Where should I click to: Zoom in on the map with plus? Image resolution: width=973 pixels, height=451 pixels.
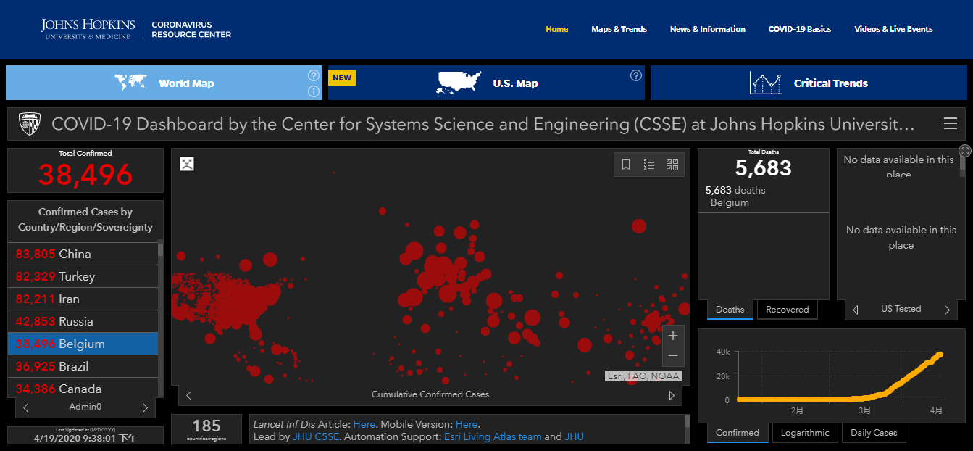pyautogui.click(x=673, y=336)
